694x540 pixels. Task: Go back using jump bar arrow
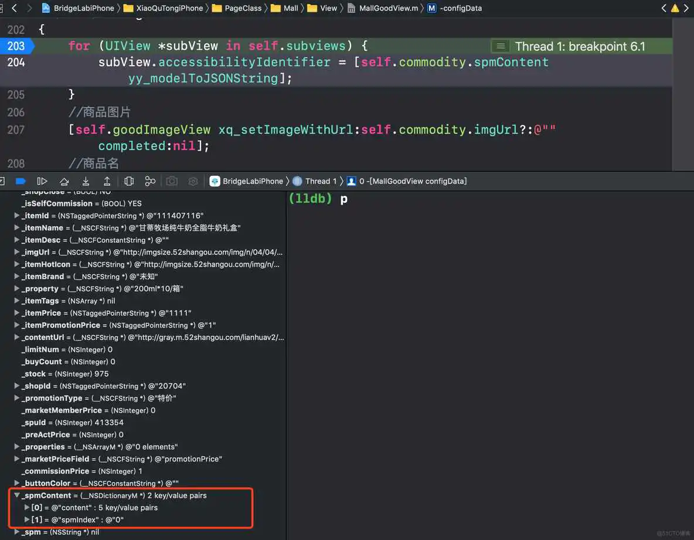click(x=15, y=8)
